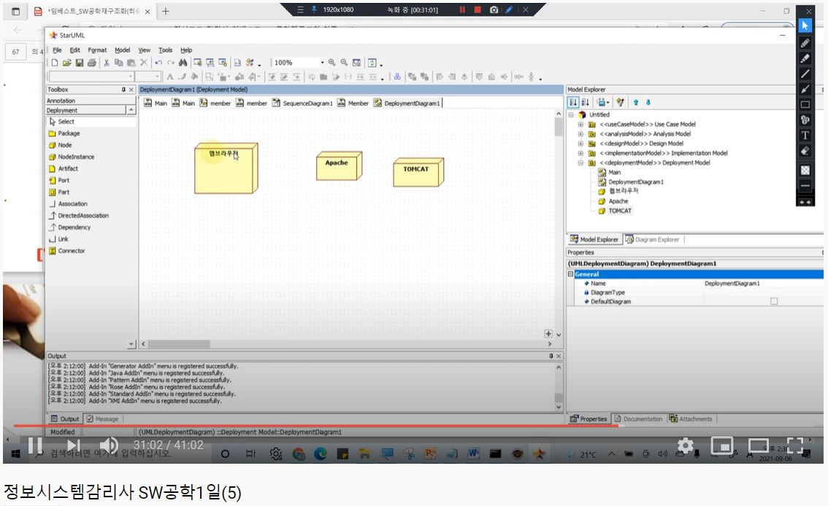The image size is (828, 506).
Task: Open the Format menu
Action: pyautogui.click(x=97, y=50)
